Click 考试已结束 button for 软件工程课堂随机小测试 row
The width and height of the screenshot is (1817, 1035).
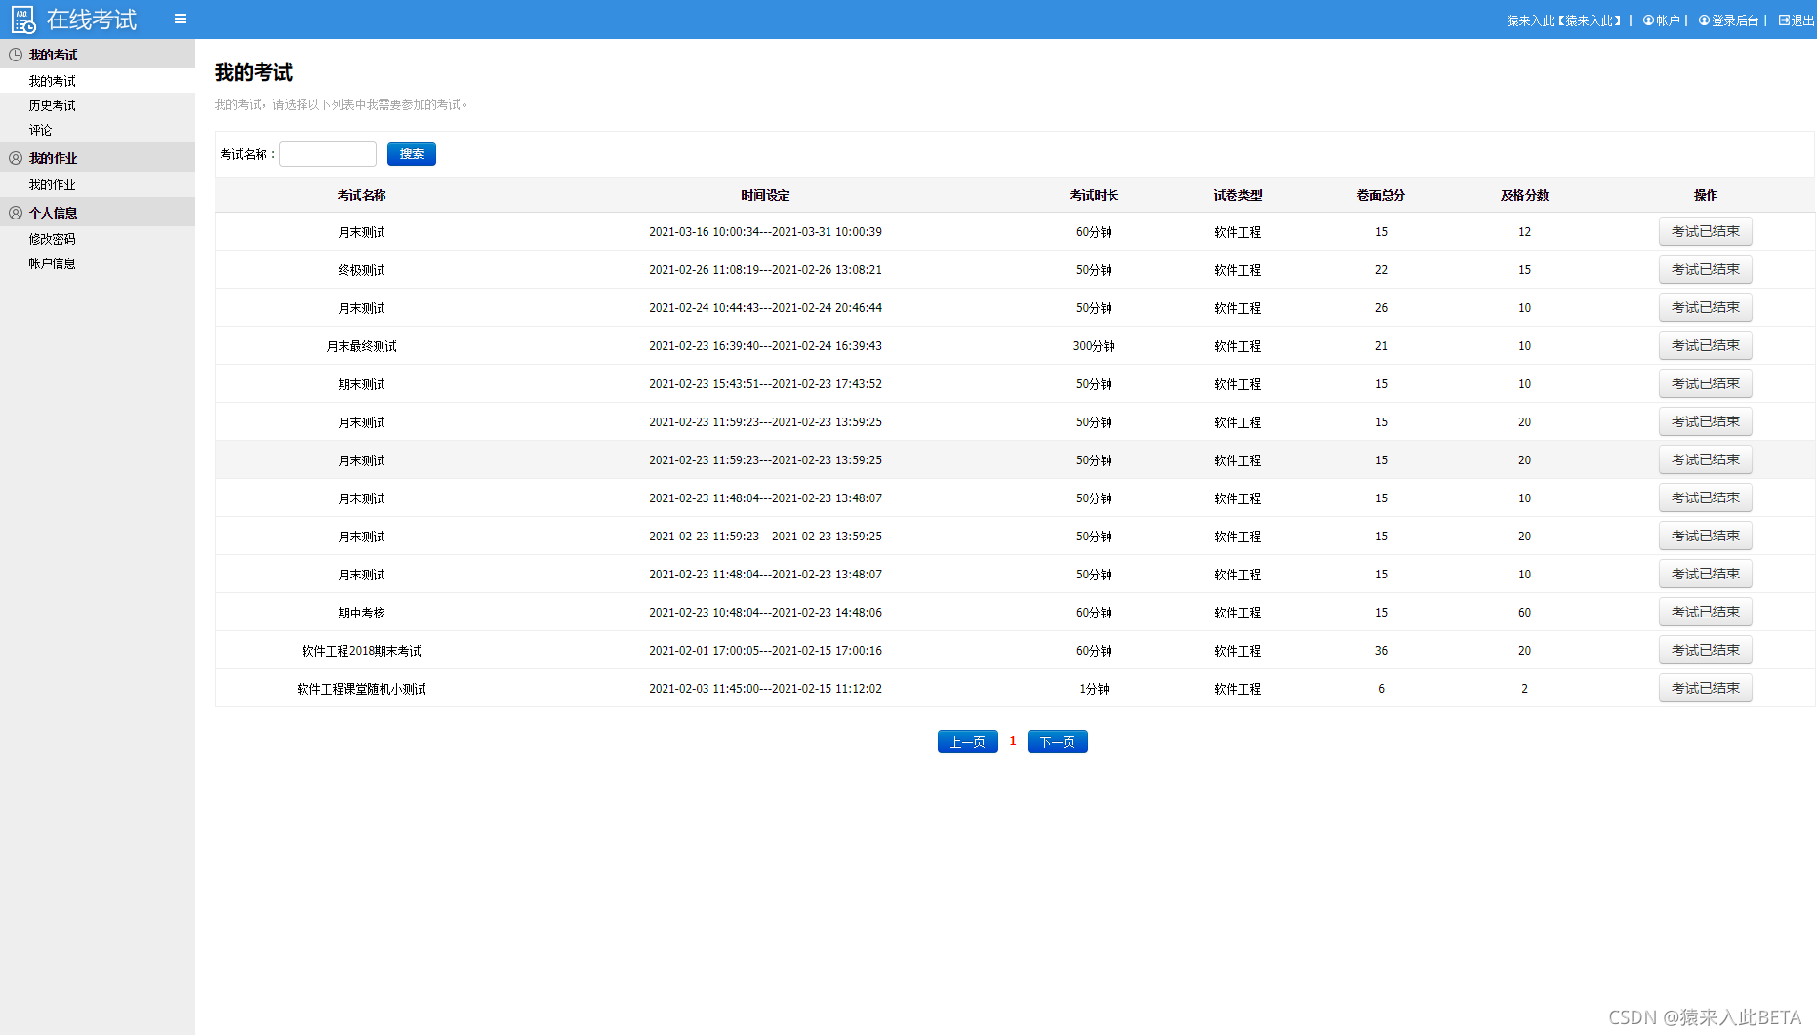[1706, 688]
